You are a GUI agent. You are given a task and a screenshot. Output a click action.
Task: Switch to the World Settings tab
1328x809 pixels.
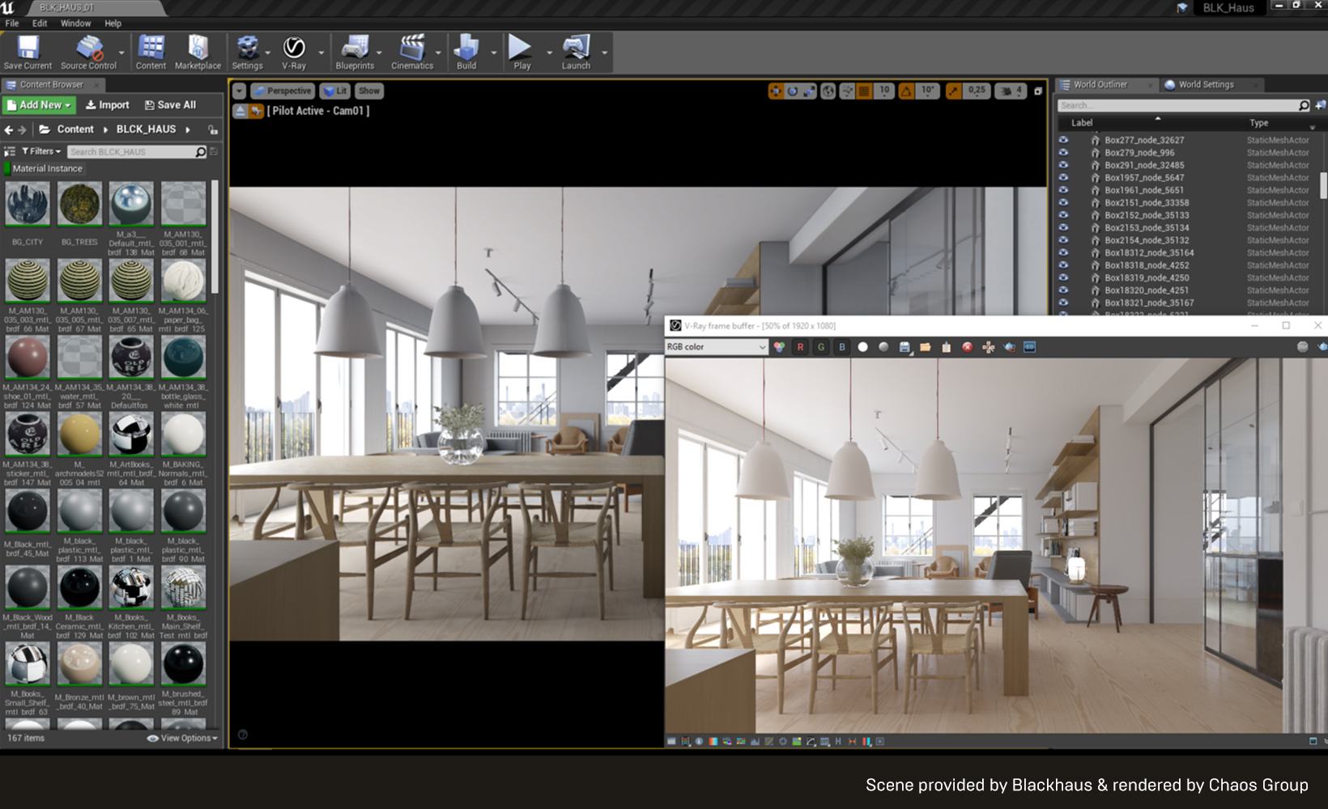(x=1205, y=84)
